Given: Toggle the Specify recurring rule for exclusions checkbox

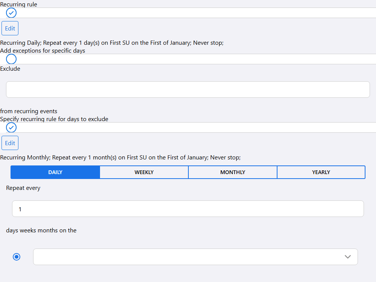Looking at the screenshot, I should click(11, 127).
